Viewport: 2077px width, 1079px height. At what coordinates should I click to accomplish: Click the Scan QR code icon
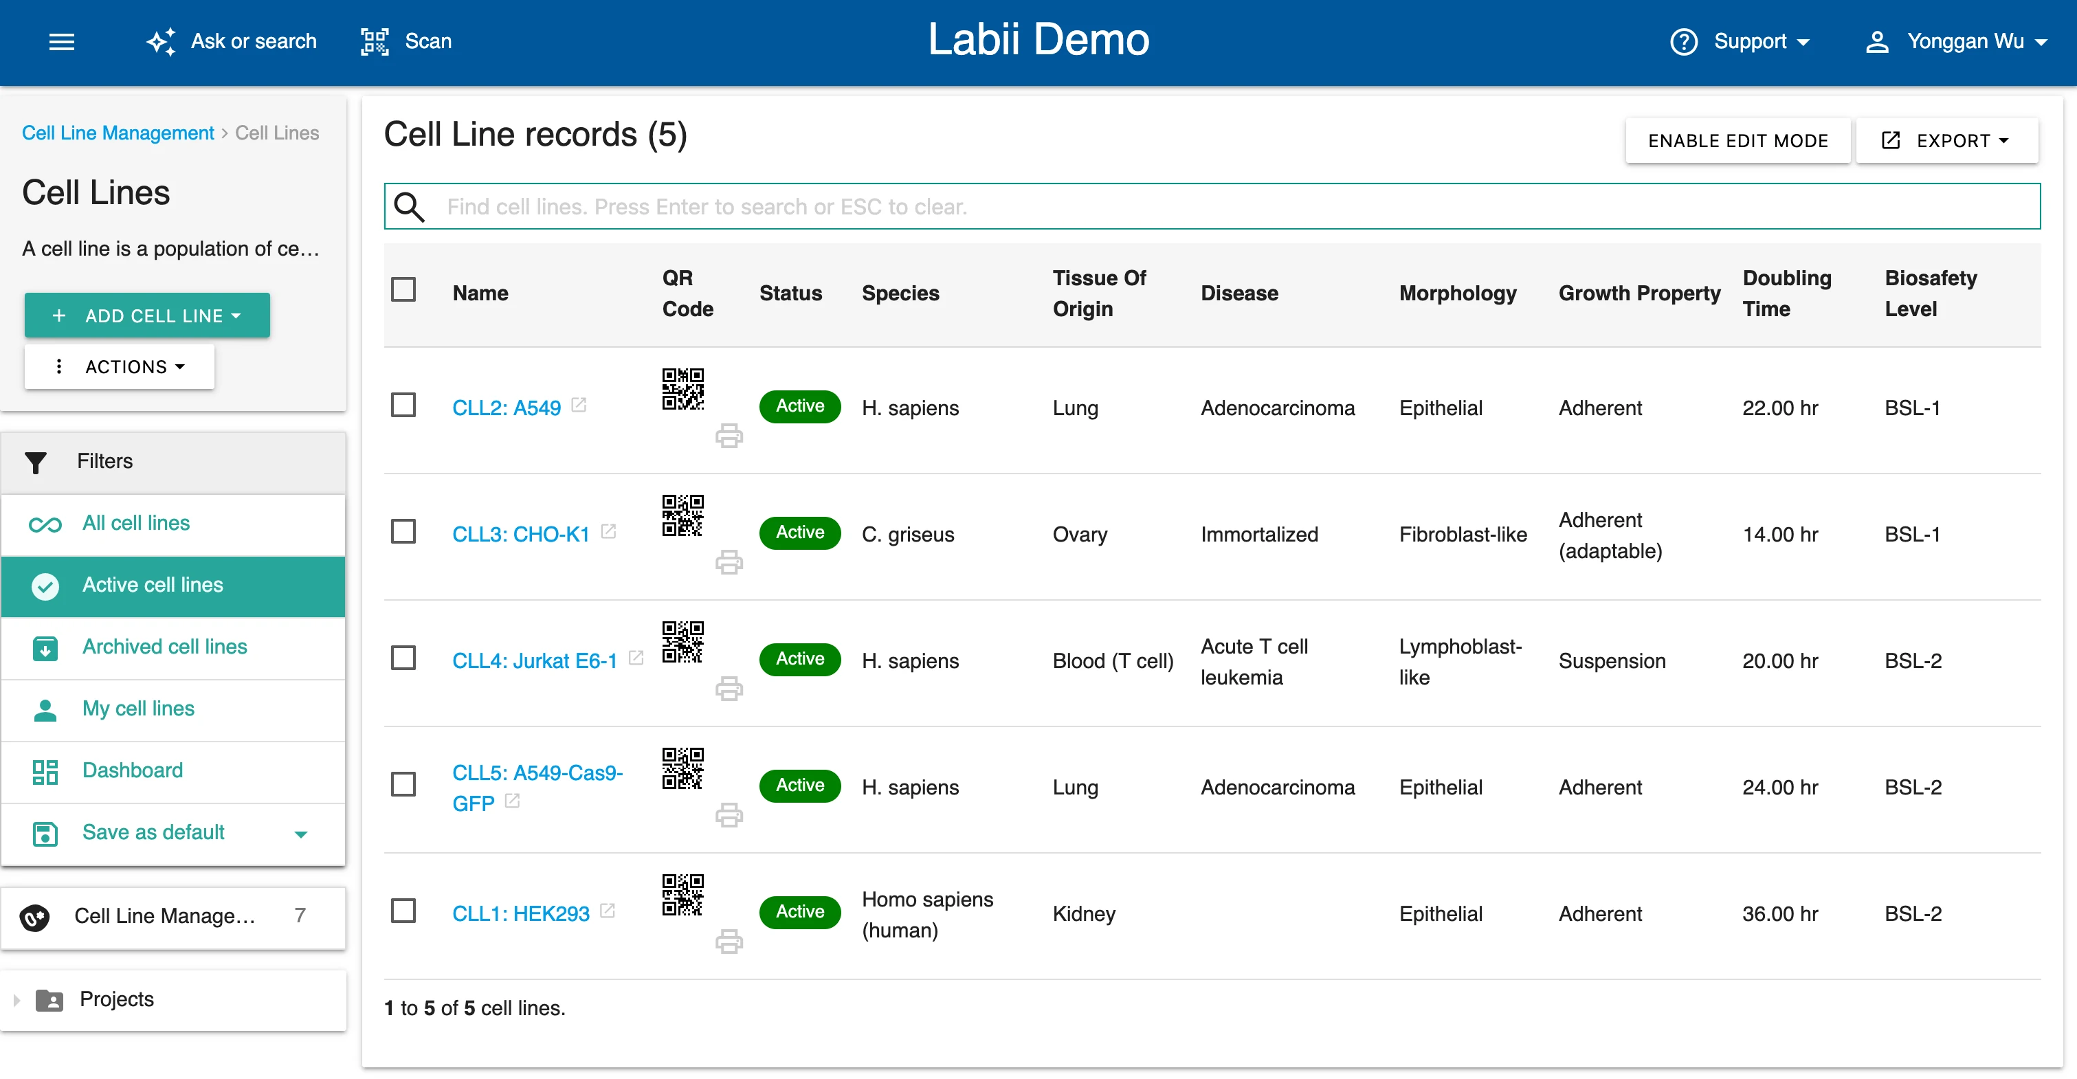pyautogui.click(x=374, y=41)
